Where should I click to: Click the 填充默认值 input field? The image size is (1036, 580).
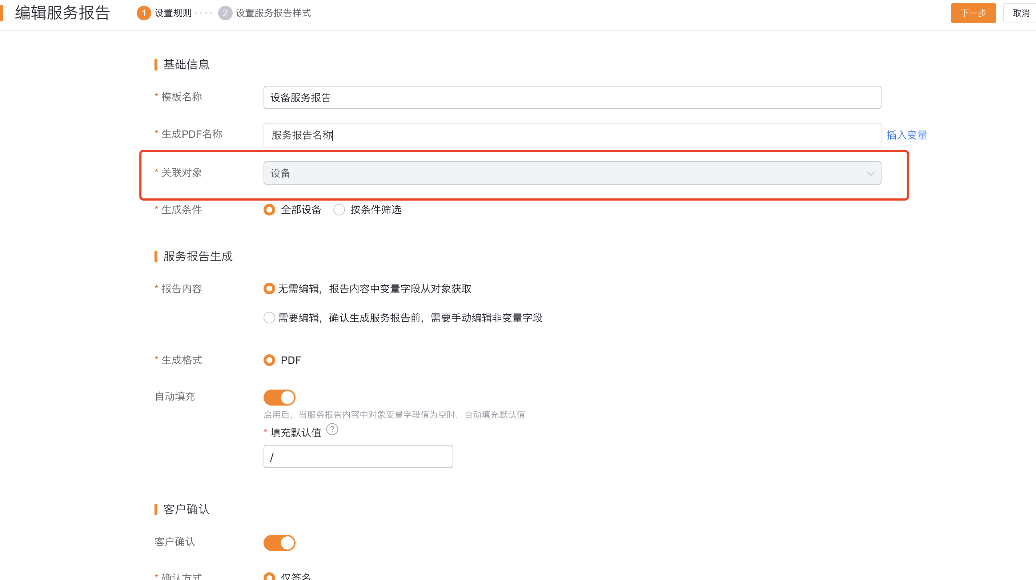coord(358,456)
